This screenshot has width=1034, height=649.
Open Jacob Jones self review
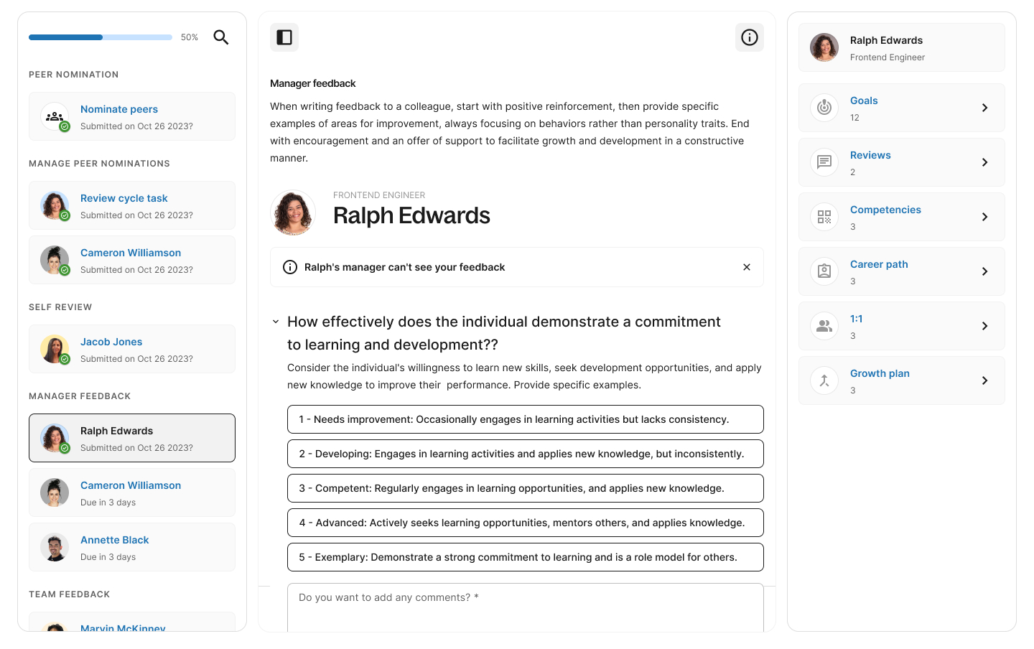coord(111,342)
